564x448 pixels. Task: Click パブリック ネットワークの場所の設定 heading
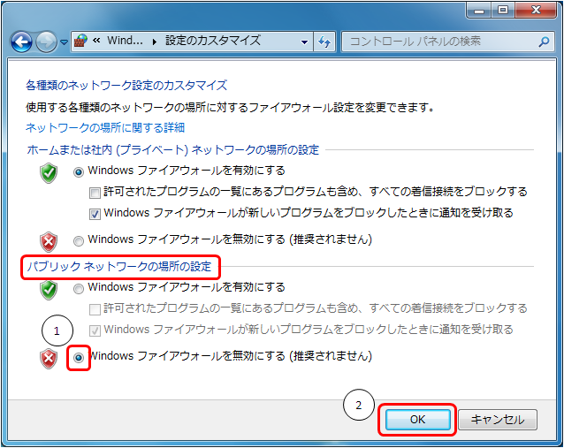coord(119,267)
